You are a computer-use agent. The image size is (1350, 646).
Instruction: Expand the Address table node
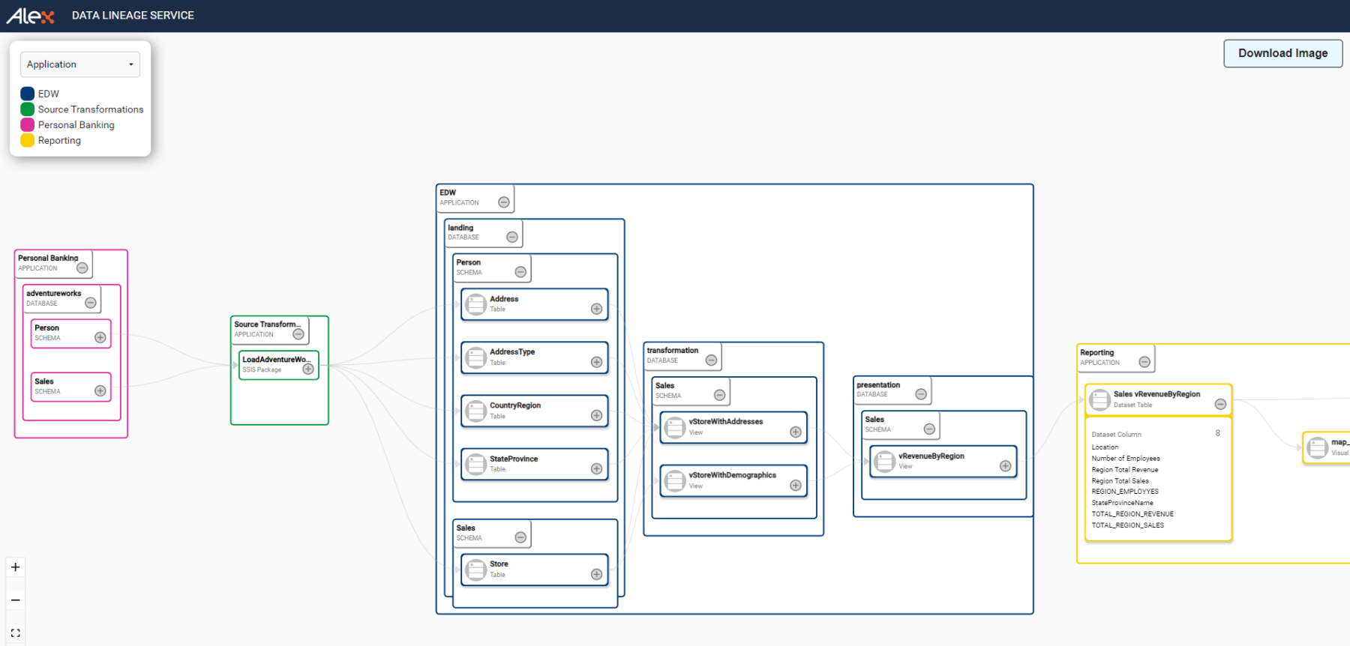597,309
